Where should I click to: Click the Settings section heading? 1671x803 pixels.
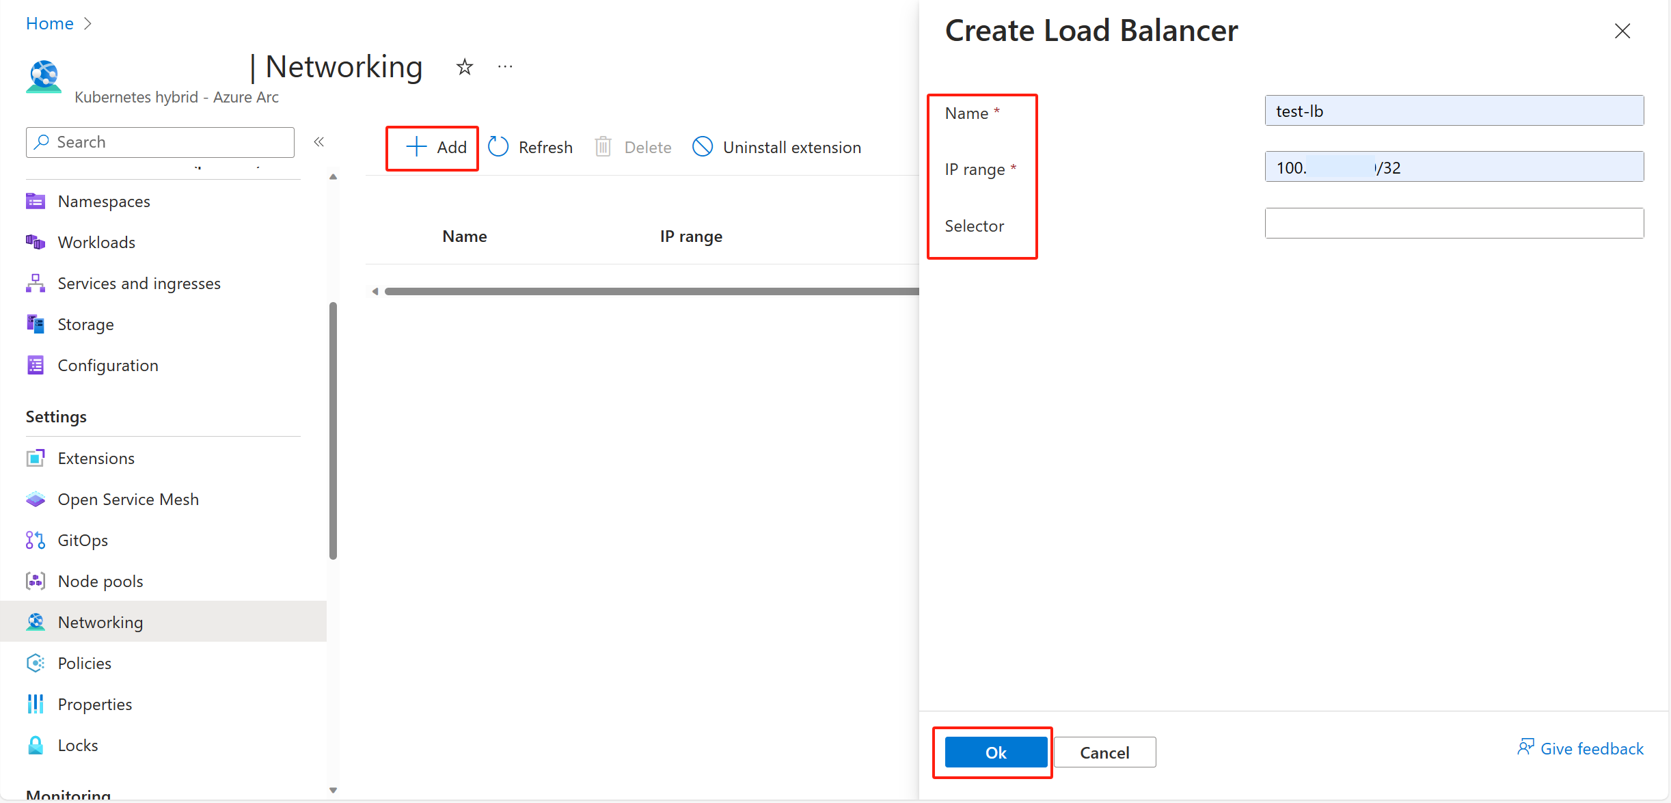pos(56,417)
